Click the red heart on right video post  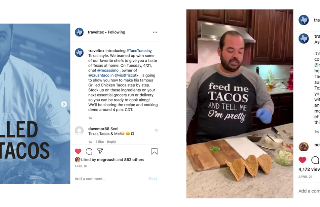(x=302, y=160)
